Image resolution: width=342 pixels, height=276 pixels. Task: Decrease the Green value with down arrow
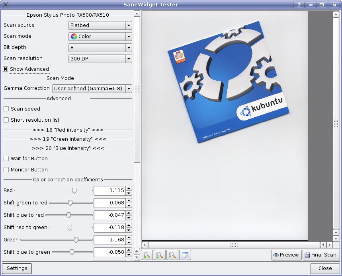[129, 242]
